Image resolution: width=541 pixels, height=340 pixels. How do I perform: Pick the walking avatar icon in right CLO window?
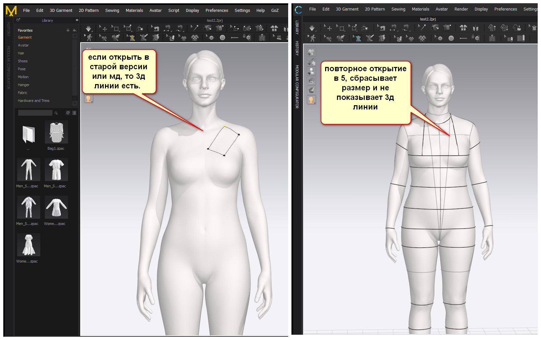pos(312,38)
